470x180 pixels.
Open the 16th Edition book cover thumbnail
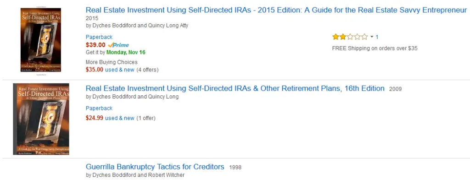coord(41,119)
